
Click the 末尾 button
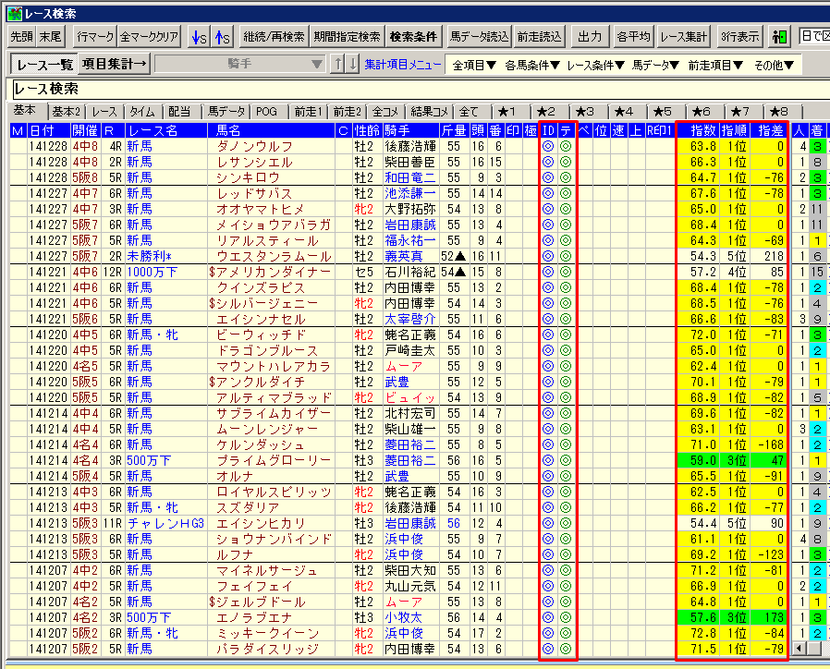point(50,37)
